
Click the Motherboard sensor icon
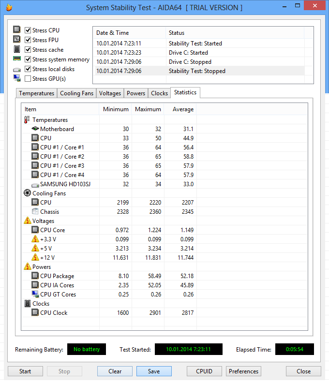pyautogui.click(x=35, y=129)
